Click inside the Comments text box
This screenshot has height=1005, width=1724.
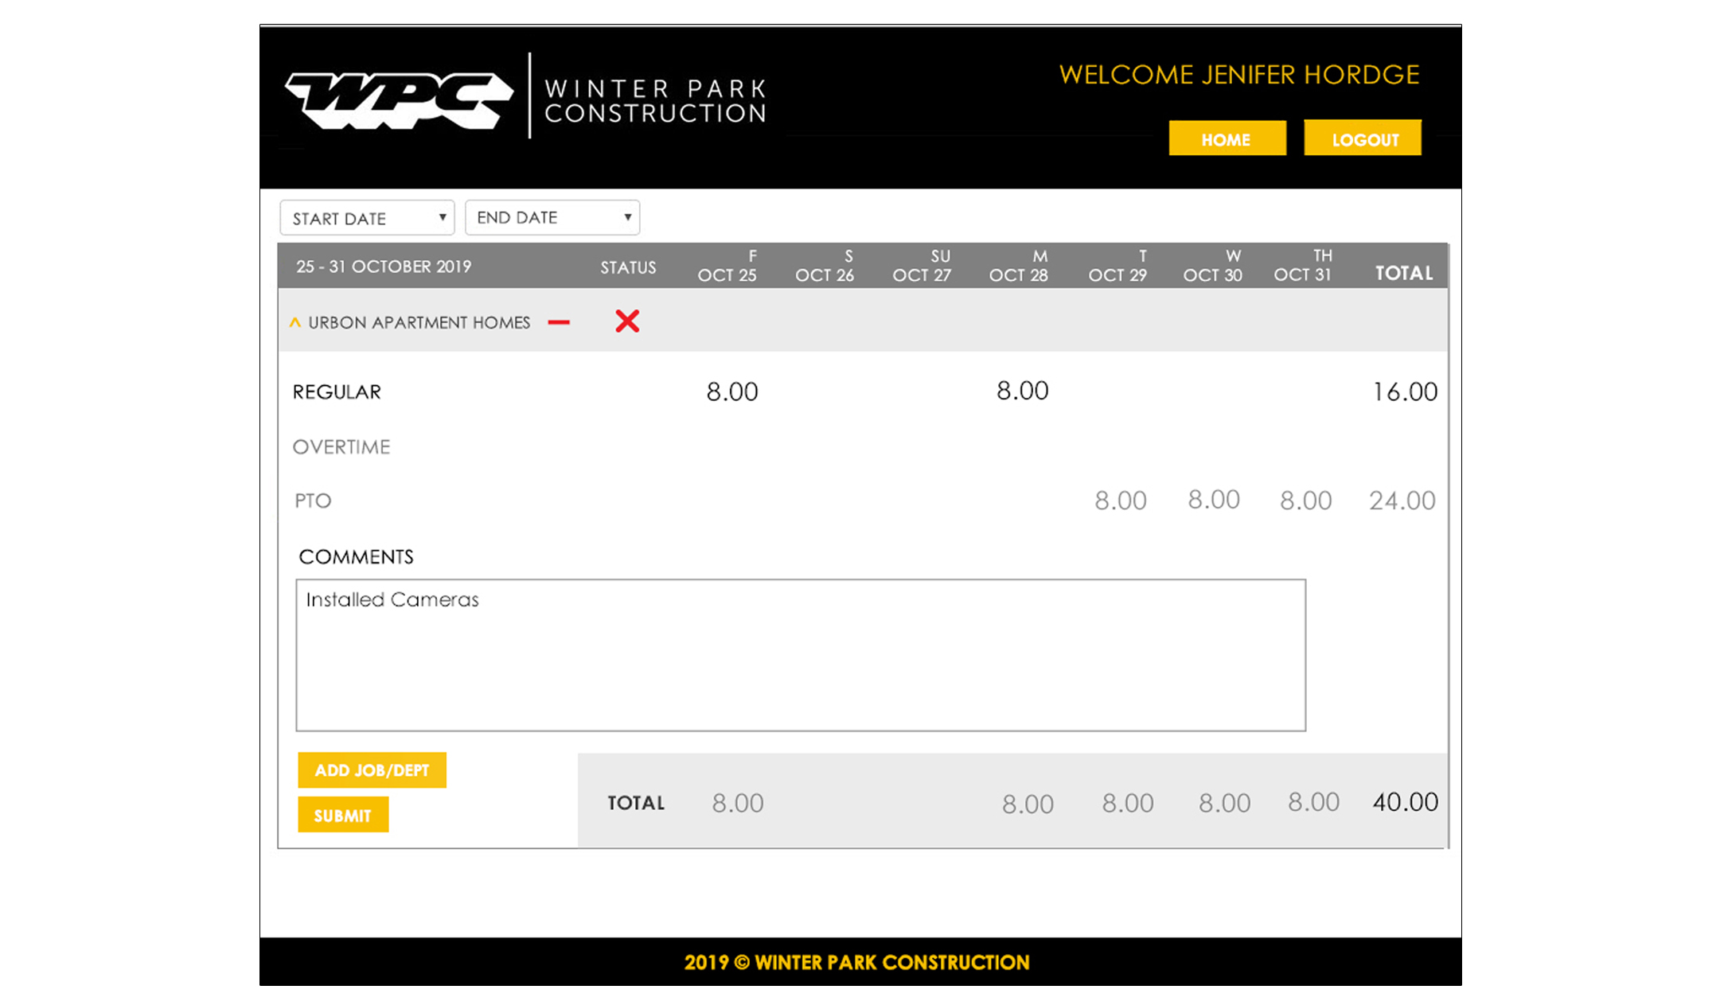(x=800, y=655)
